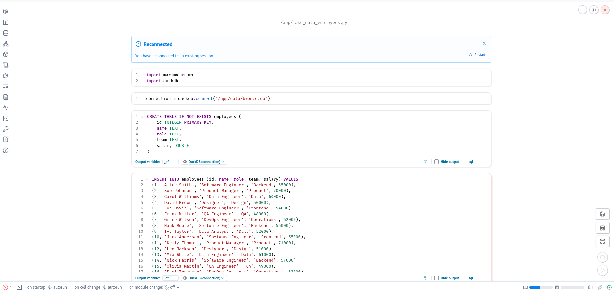Open the notebook hamburger menu

click(x=582, y=10)
